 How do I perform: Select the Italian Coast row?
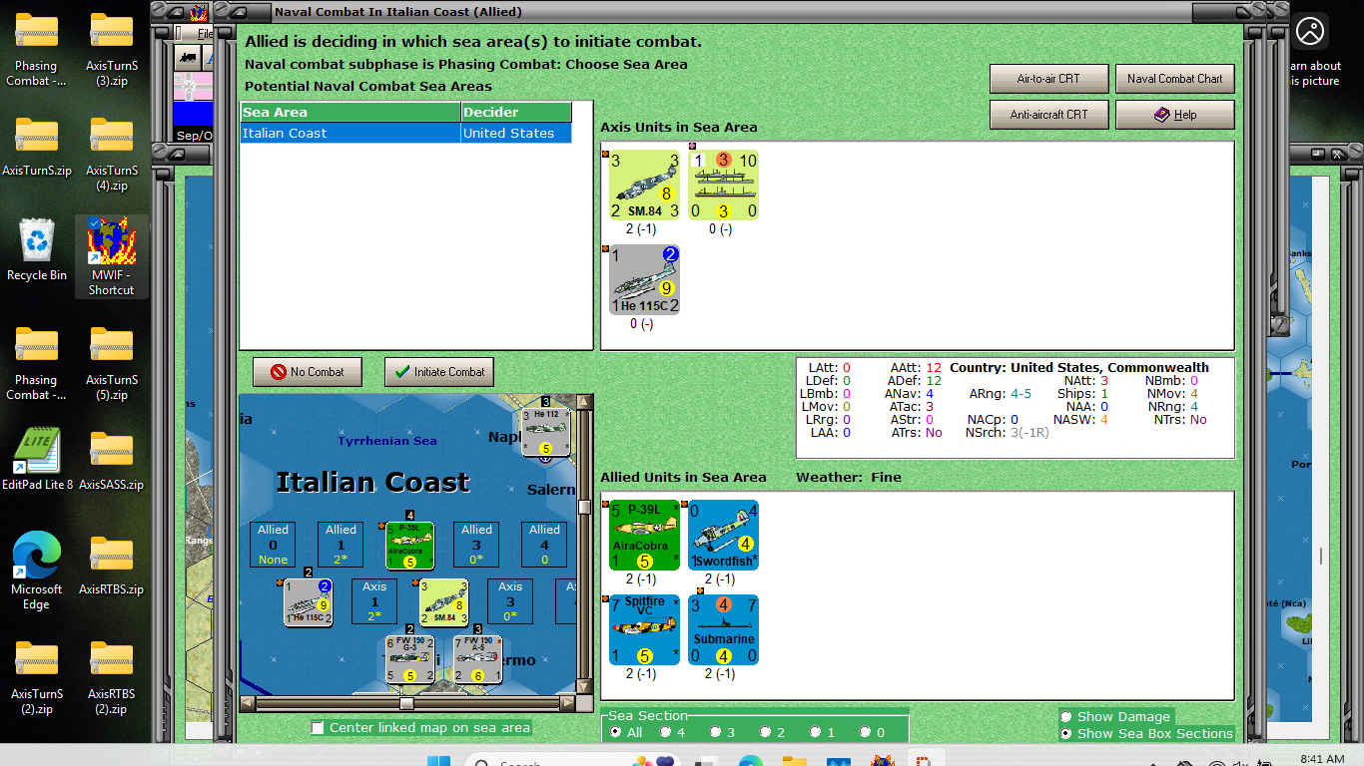(x=406, y=134)
